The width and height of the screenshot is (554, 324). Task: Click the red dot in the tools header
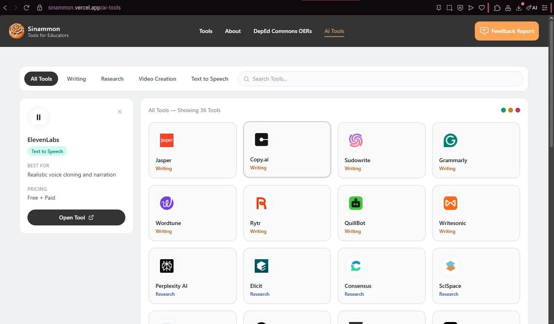518,110
